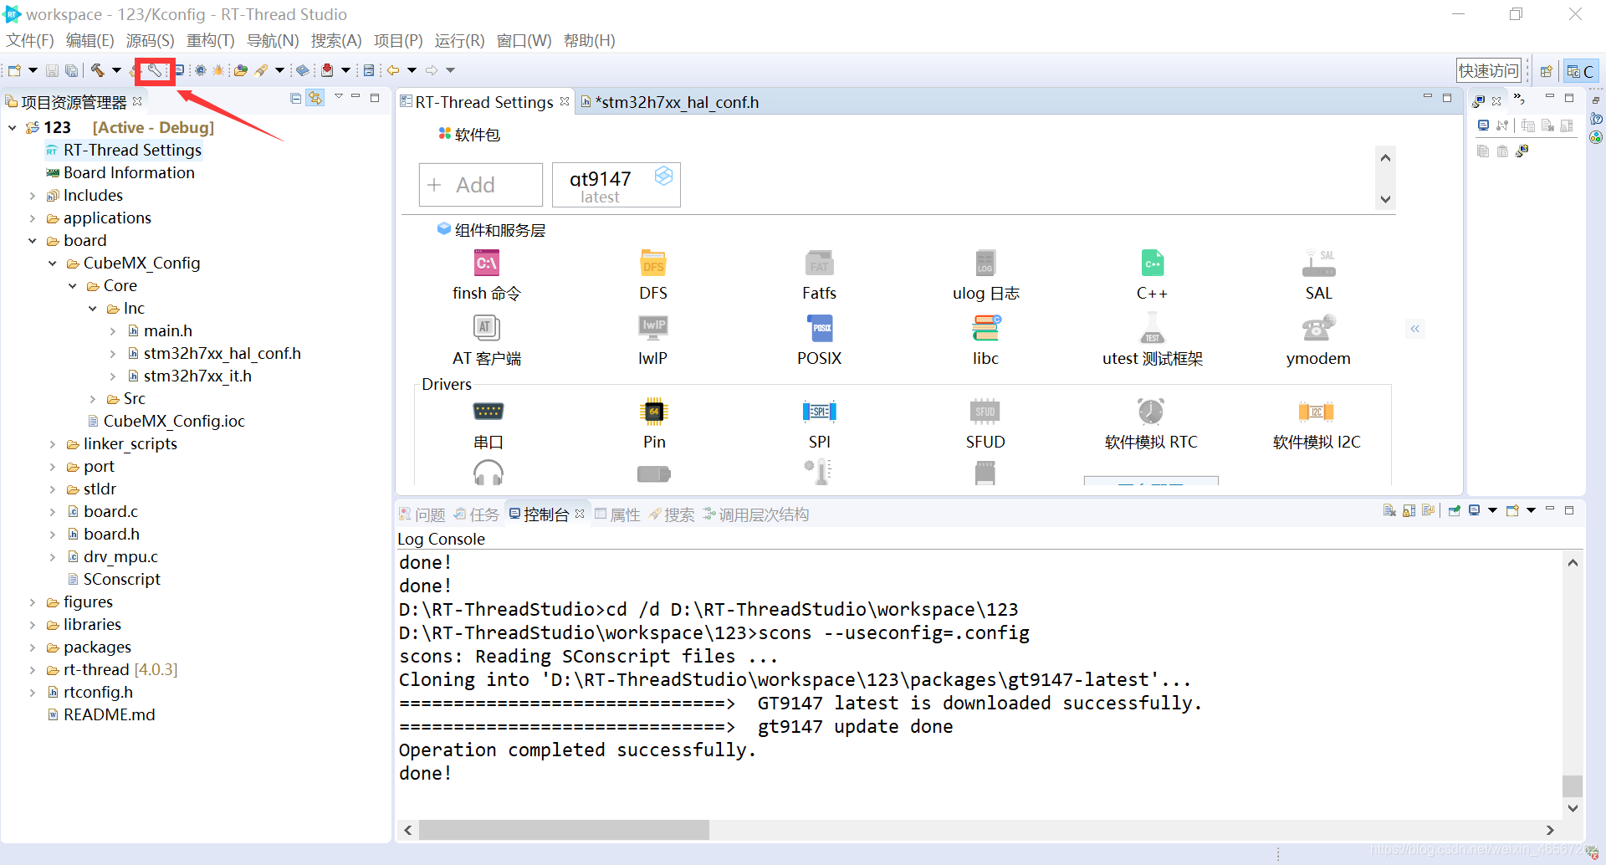Open the 帮助(H) menu
Image resolution: width=1606 pixels, height=865 pixels.
589,40
